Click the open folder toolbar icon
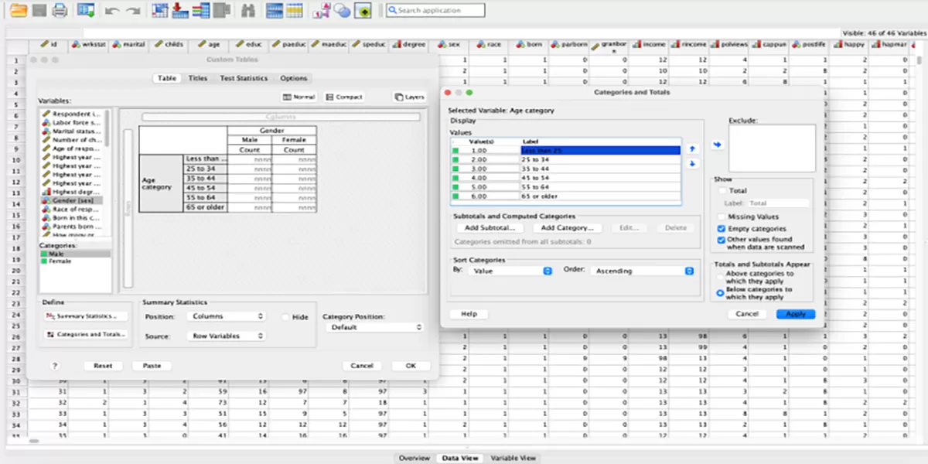 click(x=17, y=11)
